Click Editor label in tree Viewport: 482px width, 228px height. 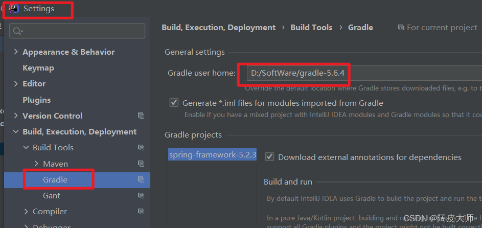(x=34, y=83)
